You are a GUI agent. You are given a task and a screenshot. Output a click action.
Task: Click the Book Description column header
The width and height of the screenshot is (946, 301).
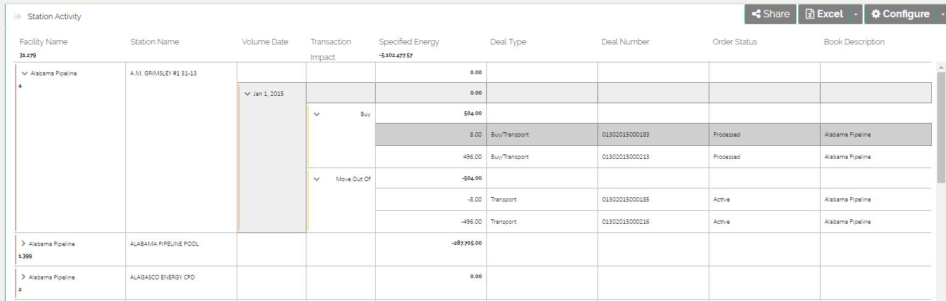854,42
